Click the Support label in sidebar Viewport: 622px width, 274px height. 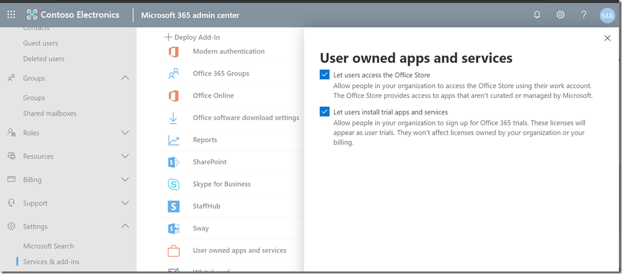[35, 203]
